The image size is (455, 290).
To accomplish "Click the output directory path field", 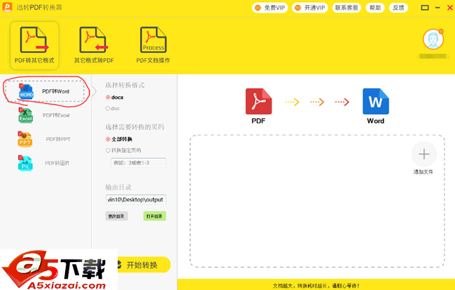I will [x=136, y=200].
